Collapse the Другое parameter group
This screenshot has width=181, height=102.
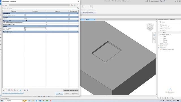[x=78, y=26]
